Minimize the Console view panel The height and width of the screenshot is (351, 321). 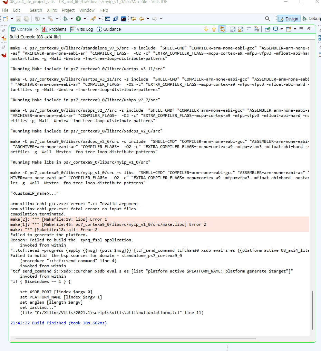point(301,28)
